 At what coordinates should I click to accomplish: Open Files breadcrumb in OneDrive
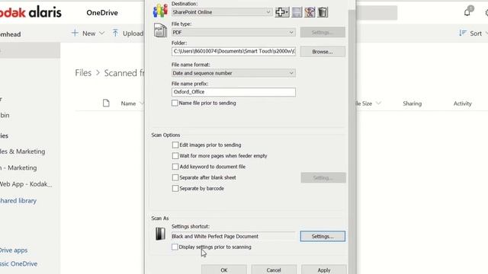point(83,73)
